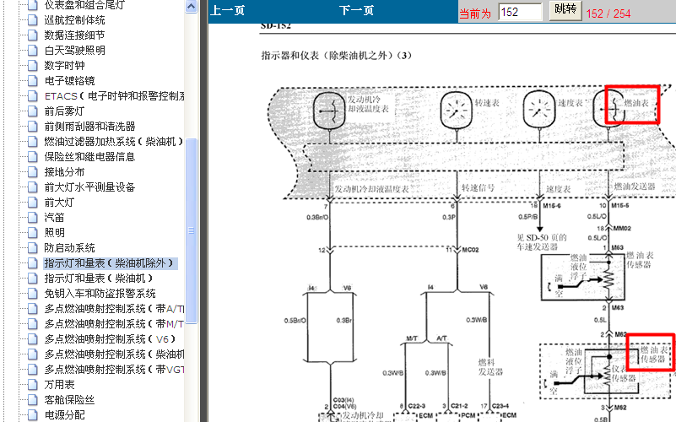Viewport: 676px width, 422px height.
Task: Select 免钥入车和防盗报警系统 entry
Action: coord(100,294)
